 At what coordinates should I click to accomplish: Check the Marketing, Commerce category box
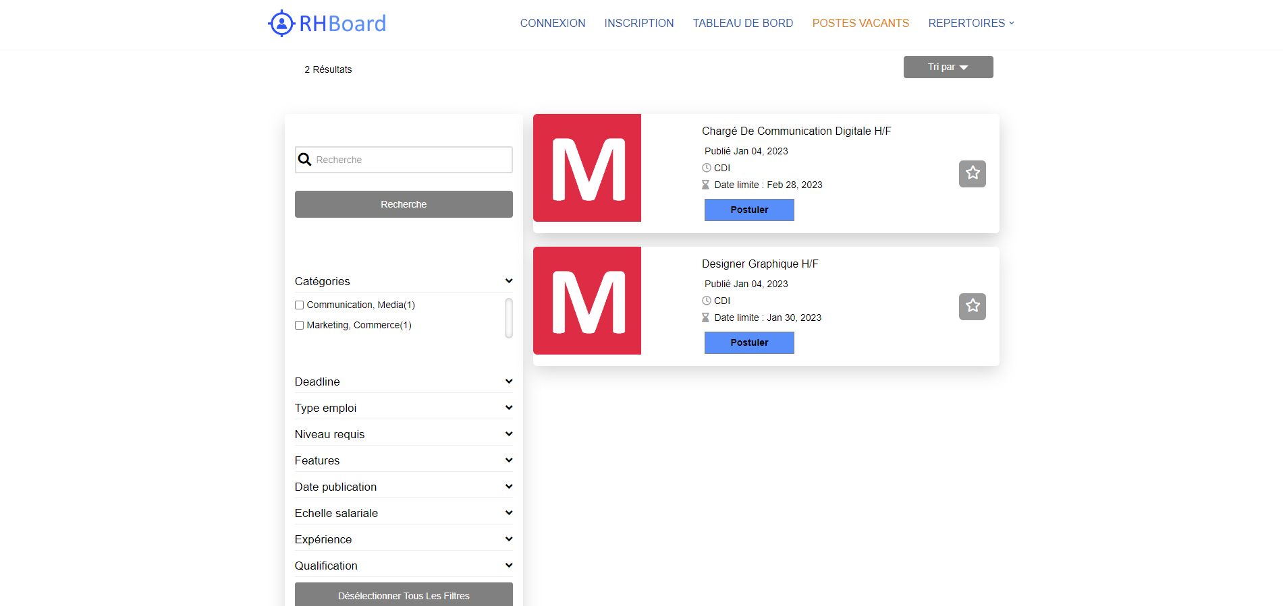point(299,326)
